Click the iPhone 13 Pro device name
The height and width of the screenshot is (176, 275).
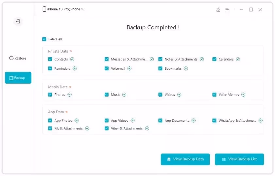67,9
